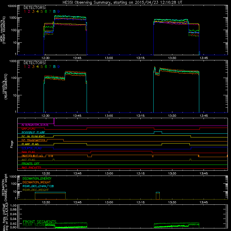231x231 pixels.
Task: Pick detector 8 in rear segments legend
Action: pyautogui.click(x=54, y=67)
